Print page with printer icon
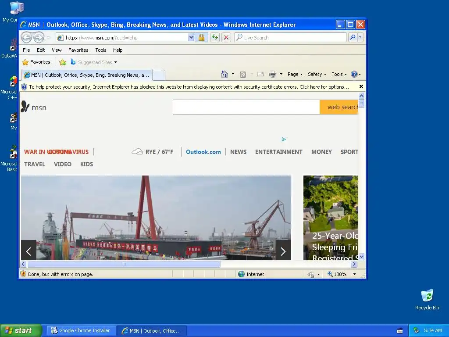The width and height of the screenshot is (449, 337). [273, 74]
